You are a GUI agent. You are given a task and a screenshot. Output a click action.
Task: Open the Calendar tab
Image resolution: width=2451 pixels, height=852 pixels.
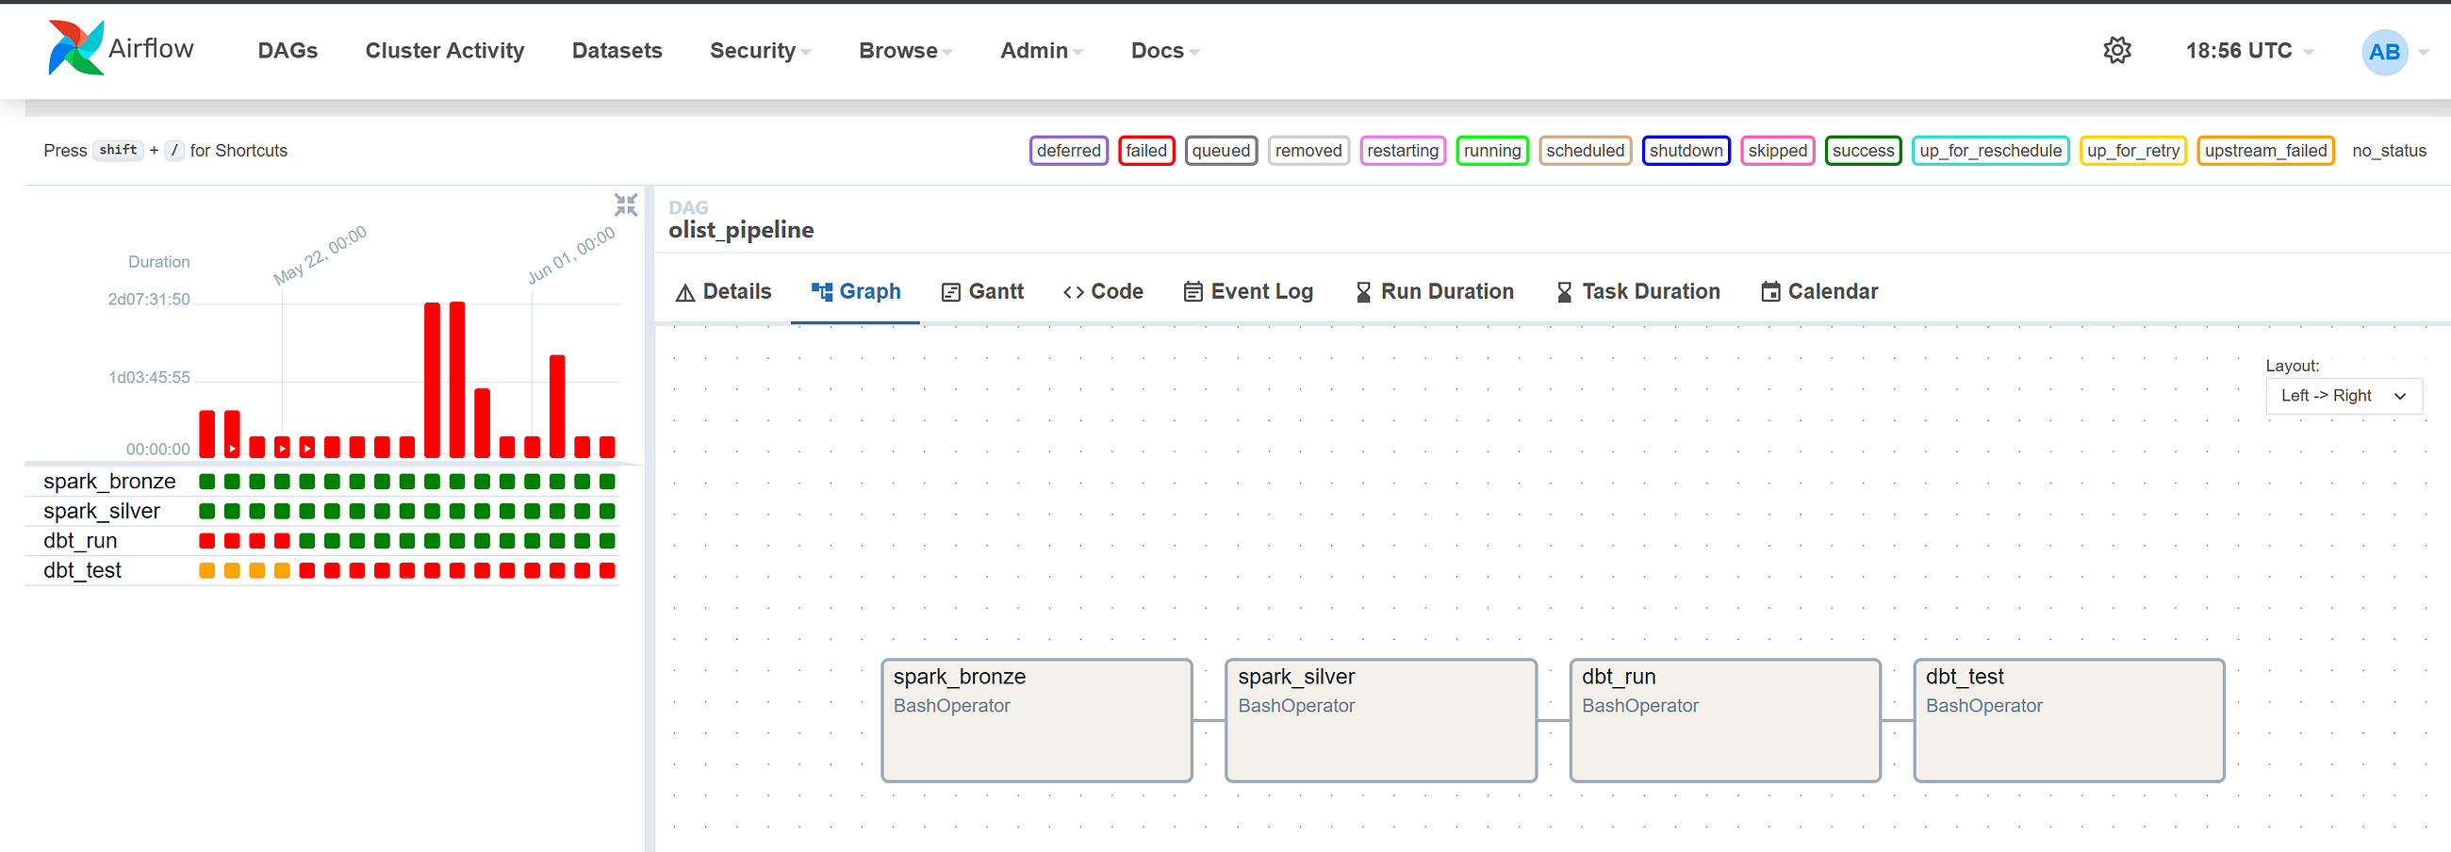click(1819, 292)
